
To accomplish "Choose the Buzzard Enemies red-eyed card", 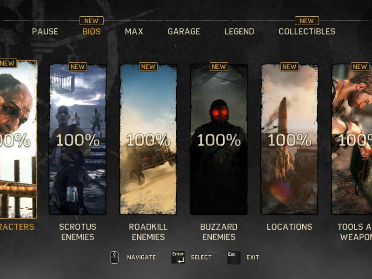I will click(x=219, y=139).
